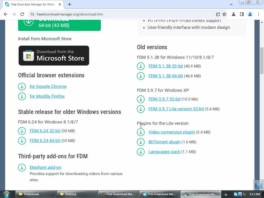Open the for Google Chrome extension link
Image resolution: width=264 pixels, height=198 pixels.
48,86
